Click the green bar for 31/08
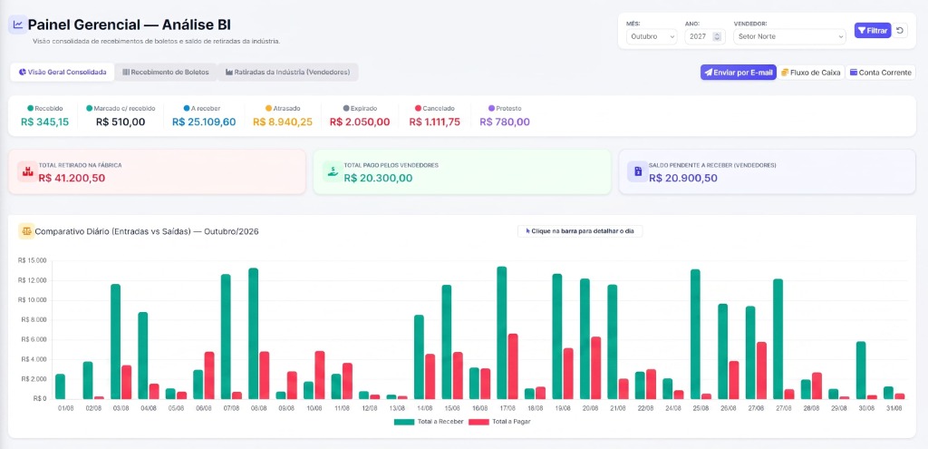The height and width of the screenshot is (449, 928). point(888,393)
